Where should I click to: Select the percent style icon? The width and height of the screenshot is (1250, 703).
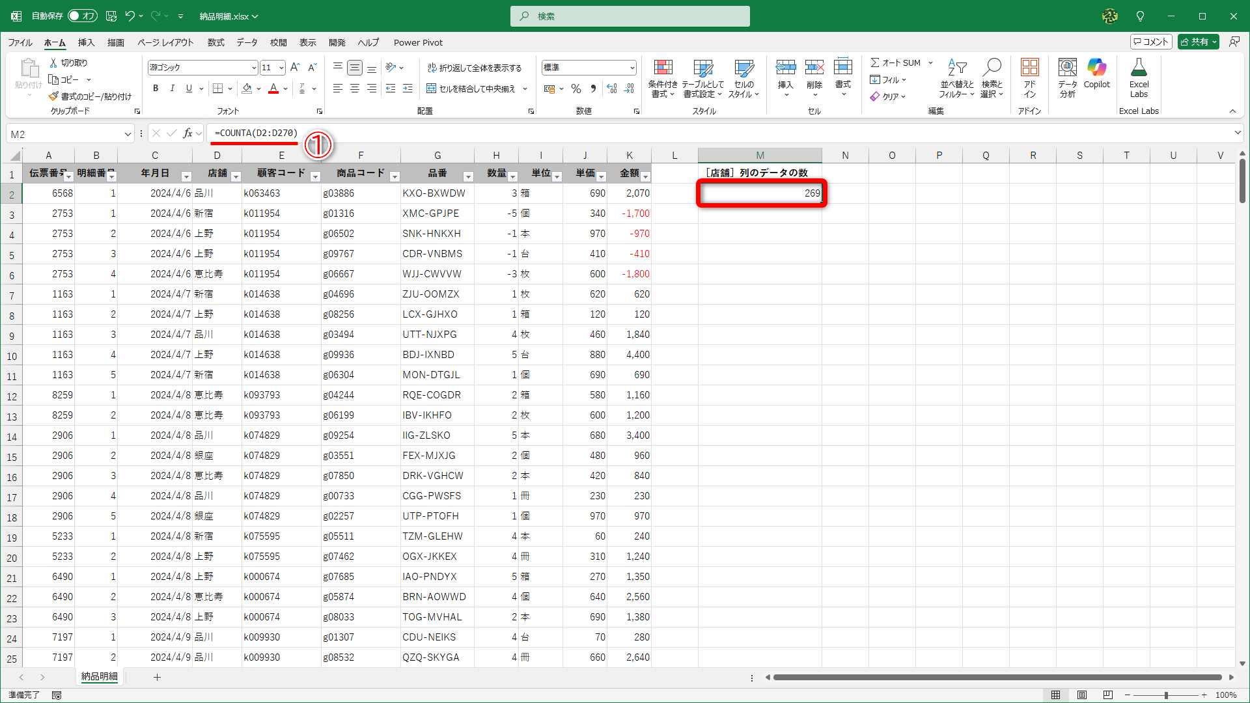tap(576, 89)
